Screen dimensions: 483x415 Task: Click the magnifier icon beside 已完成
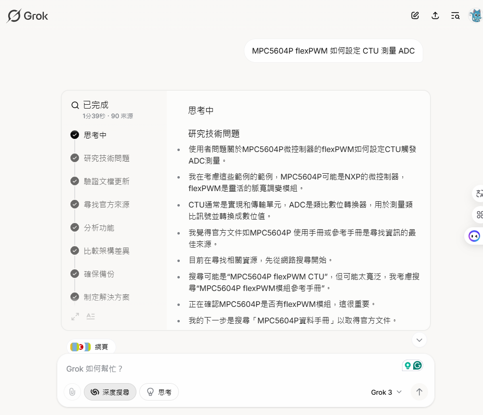click(75, 105)
